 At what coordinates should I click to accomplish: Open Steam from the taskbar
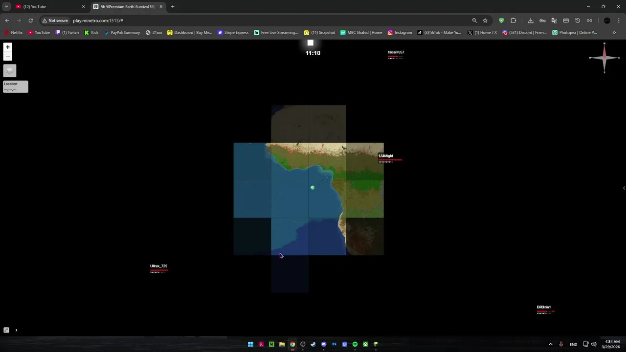pos(313,344)
